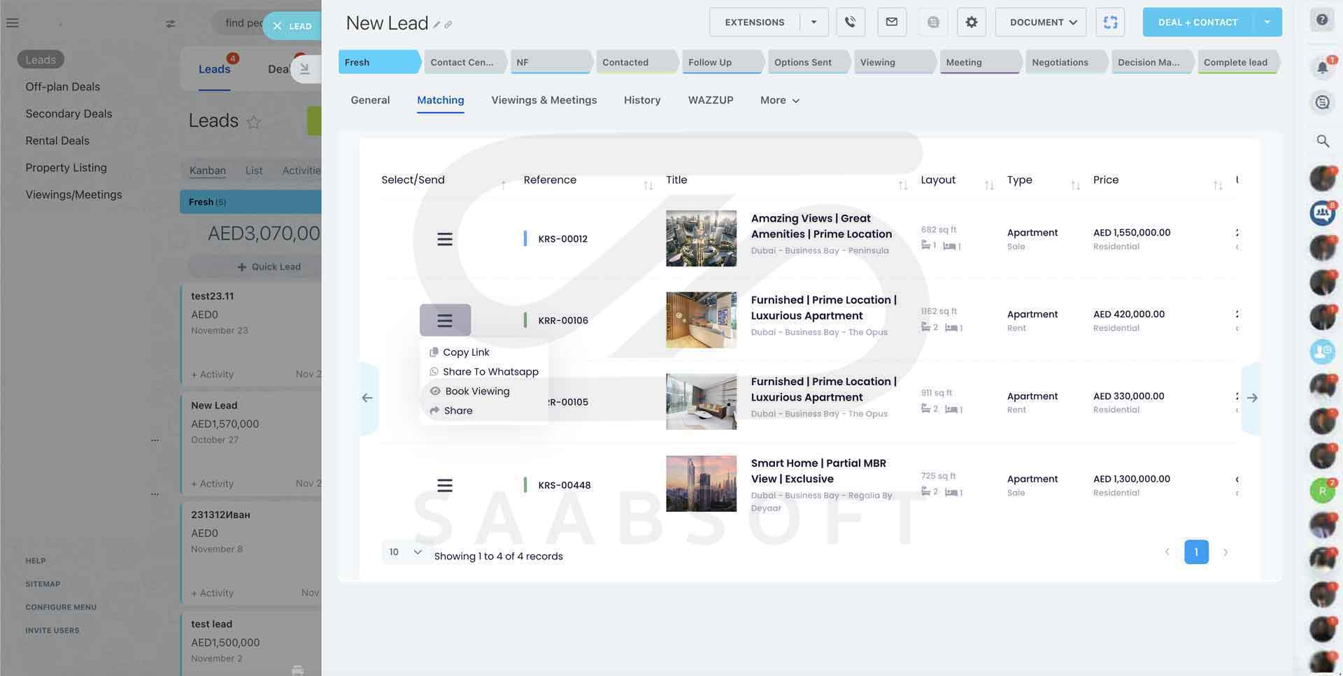Open the WAZZUP tab

point(711,101)
